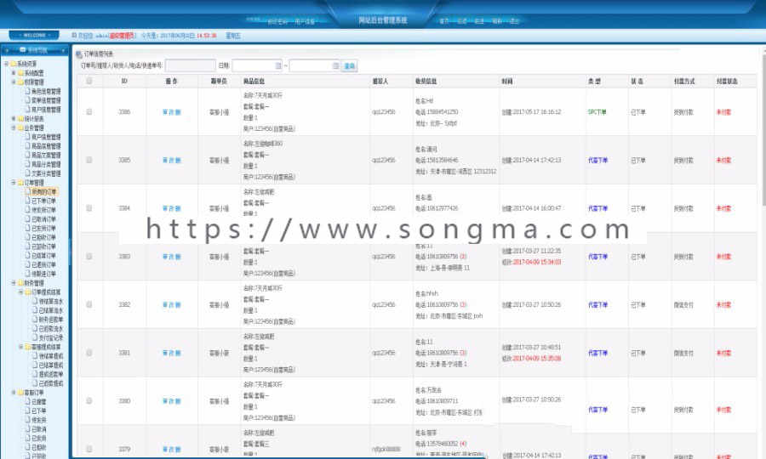Tick the select-all checkbox in table header
Image resolution: width=766 pixels, height=459 pixels.
tap(89, 81)
